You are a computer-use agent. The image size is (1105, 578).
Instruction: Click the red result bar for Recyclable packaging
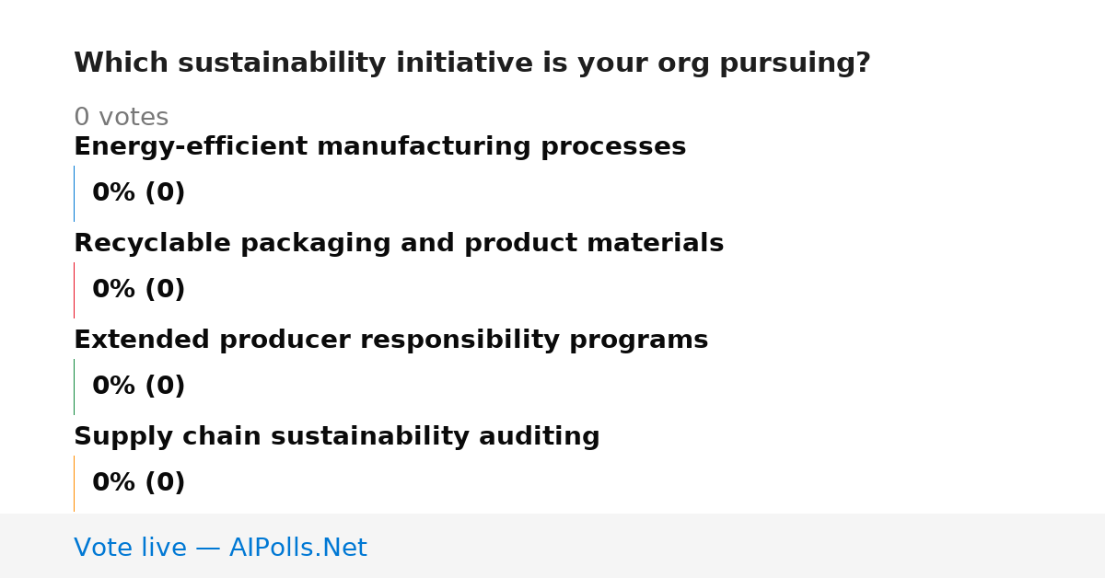click(x=74, y=290)
